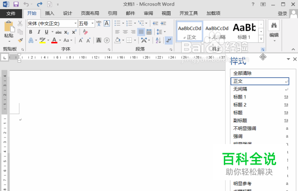Apply 正文 style in gallery
Screen dimensions: 298x191
[189, 31]
